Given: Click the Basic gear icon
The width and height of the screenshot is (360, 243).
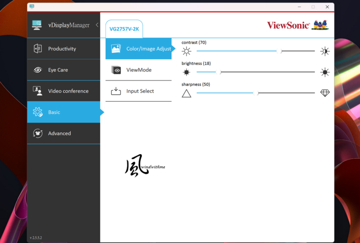Looking at the screenshot, I should (38, 112).
